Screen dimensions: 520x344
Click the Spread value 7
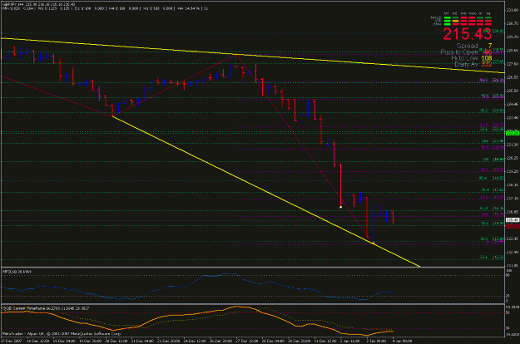490,46
